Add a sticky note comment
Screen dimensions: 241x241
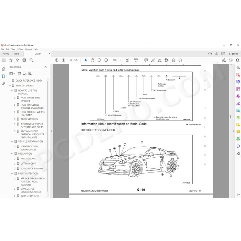[x=146, y=60]
